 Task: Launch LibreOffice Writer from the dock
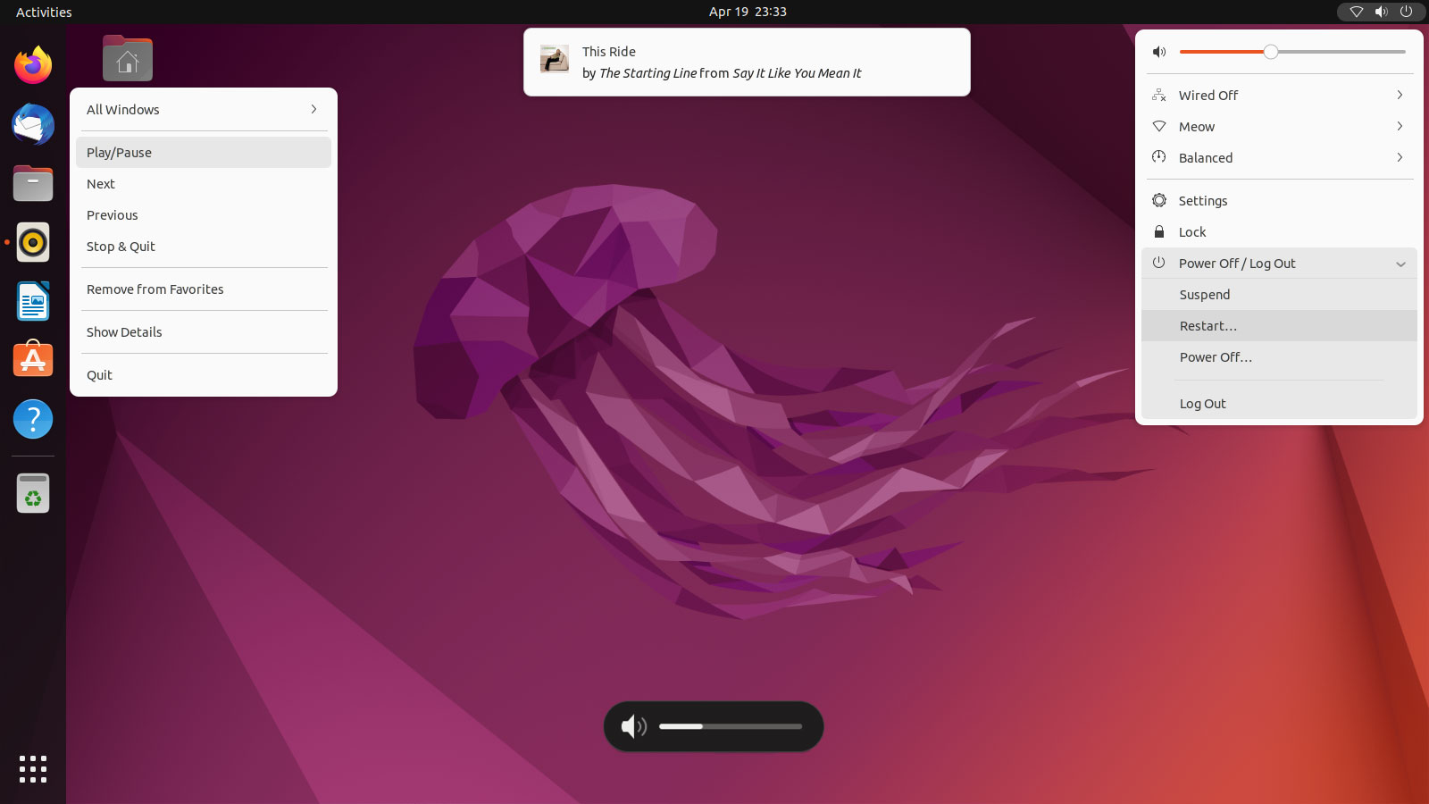(32, 301)
